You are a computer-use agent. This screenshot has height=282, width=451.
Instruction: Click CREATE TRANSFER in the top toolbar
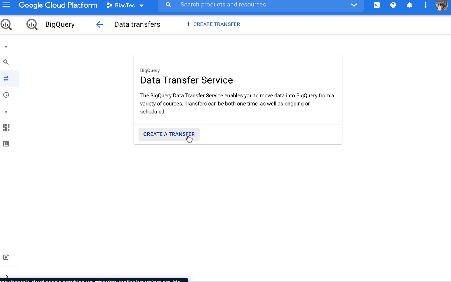213,24
